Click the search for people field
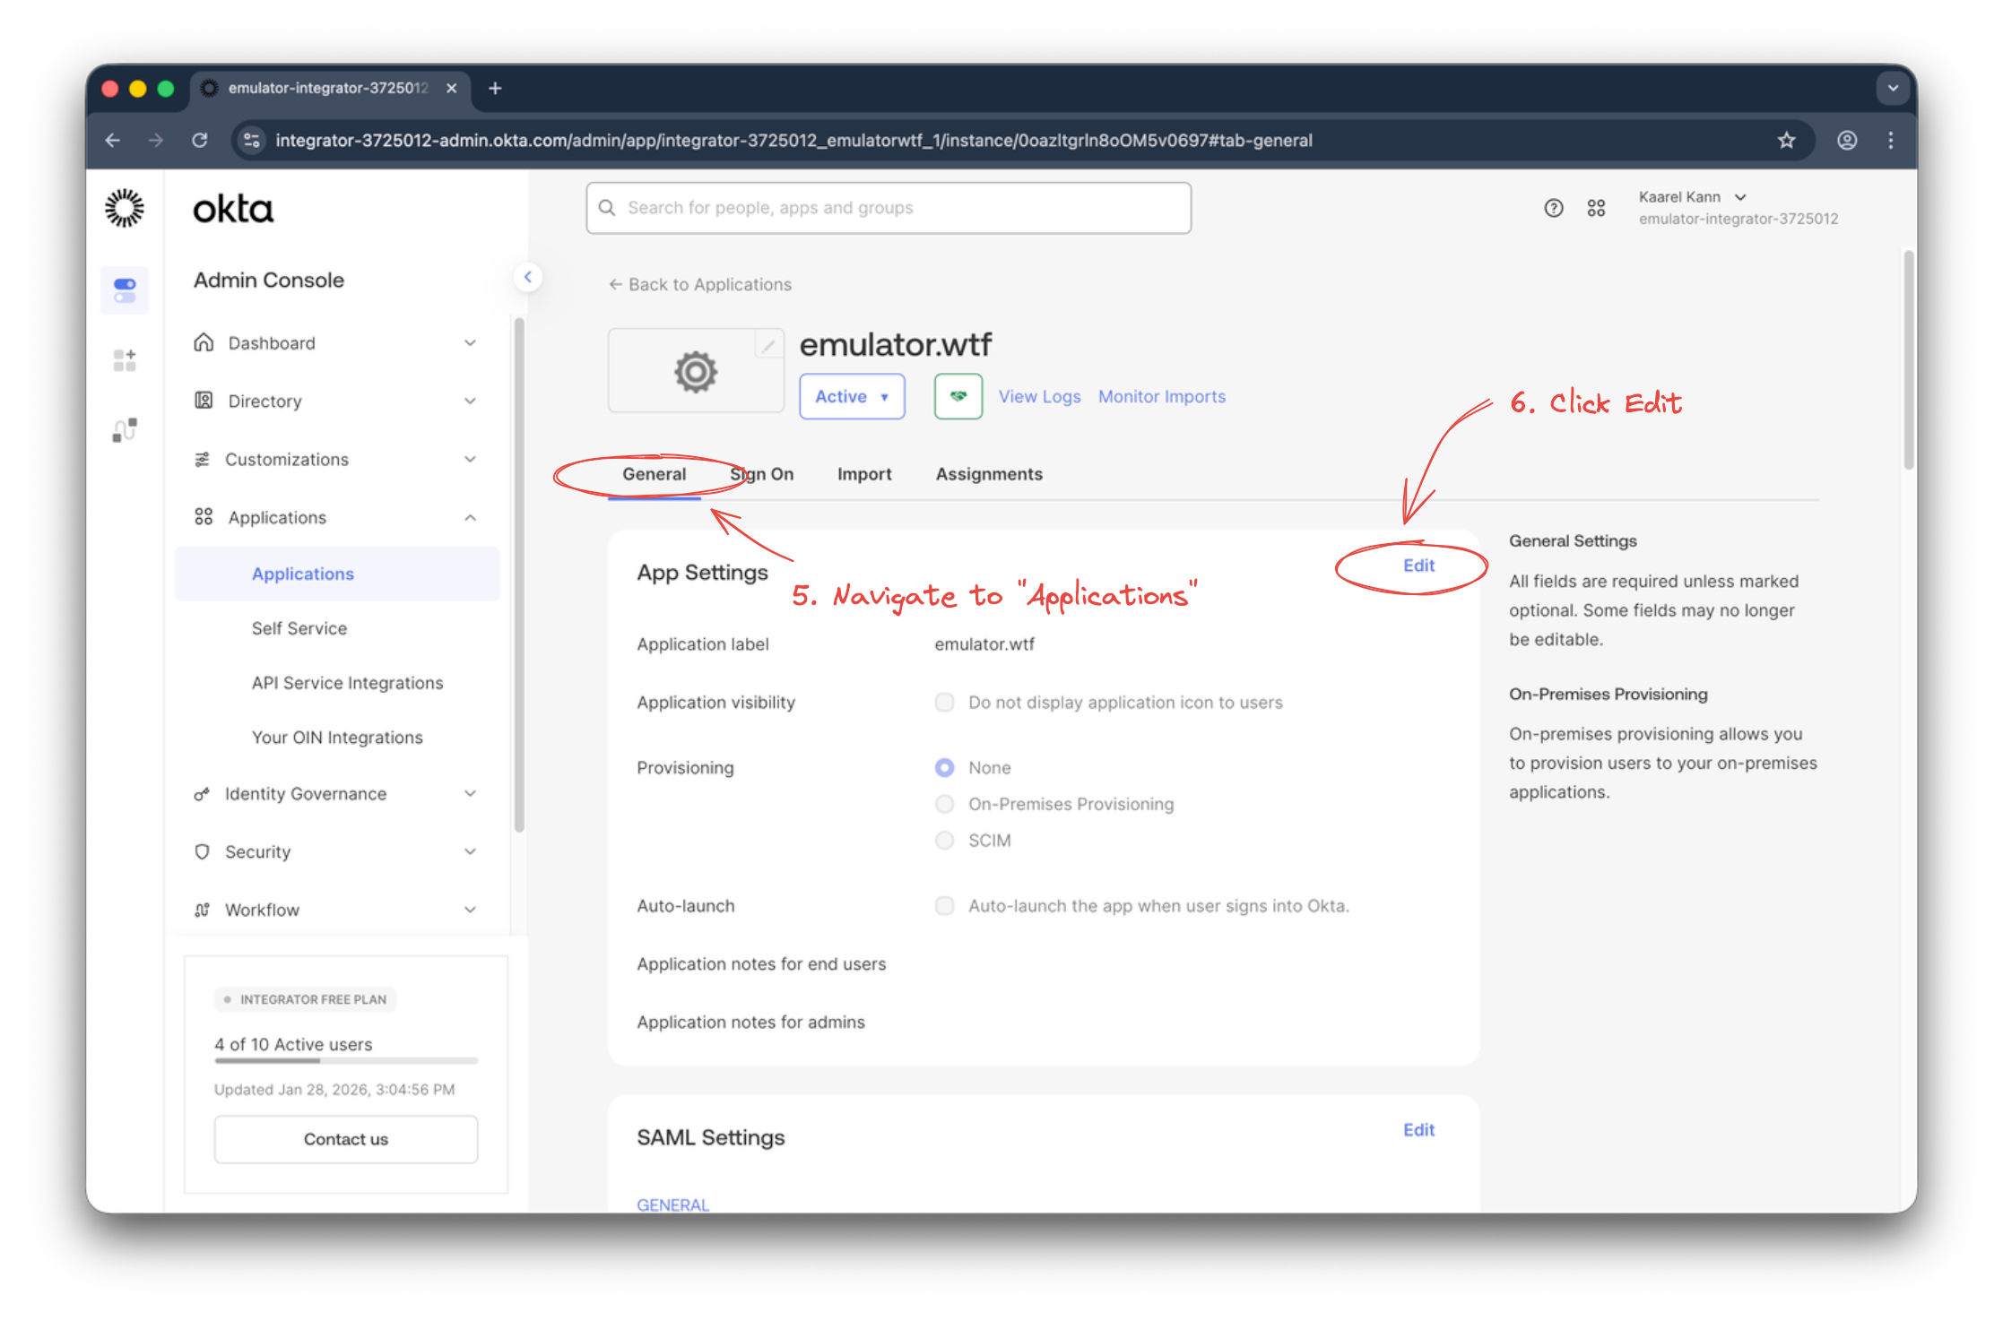 tap(889, 207)
